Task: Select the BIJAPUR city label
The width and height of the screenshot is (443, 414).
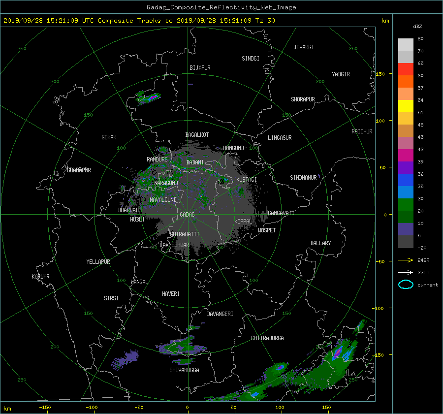Action: click(x=200, y=68)
